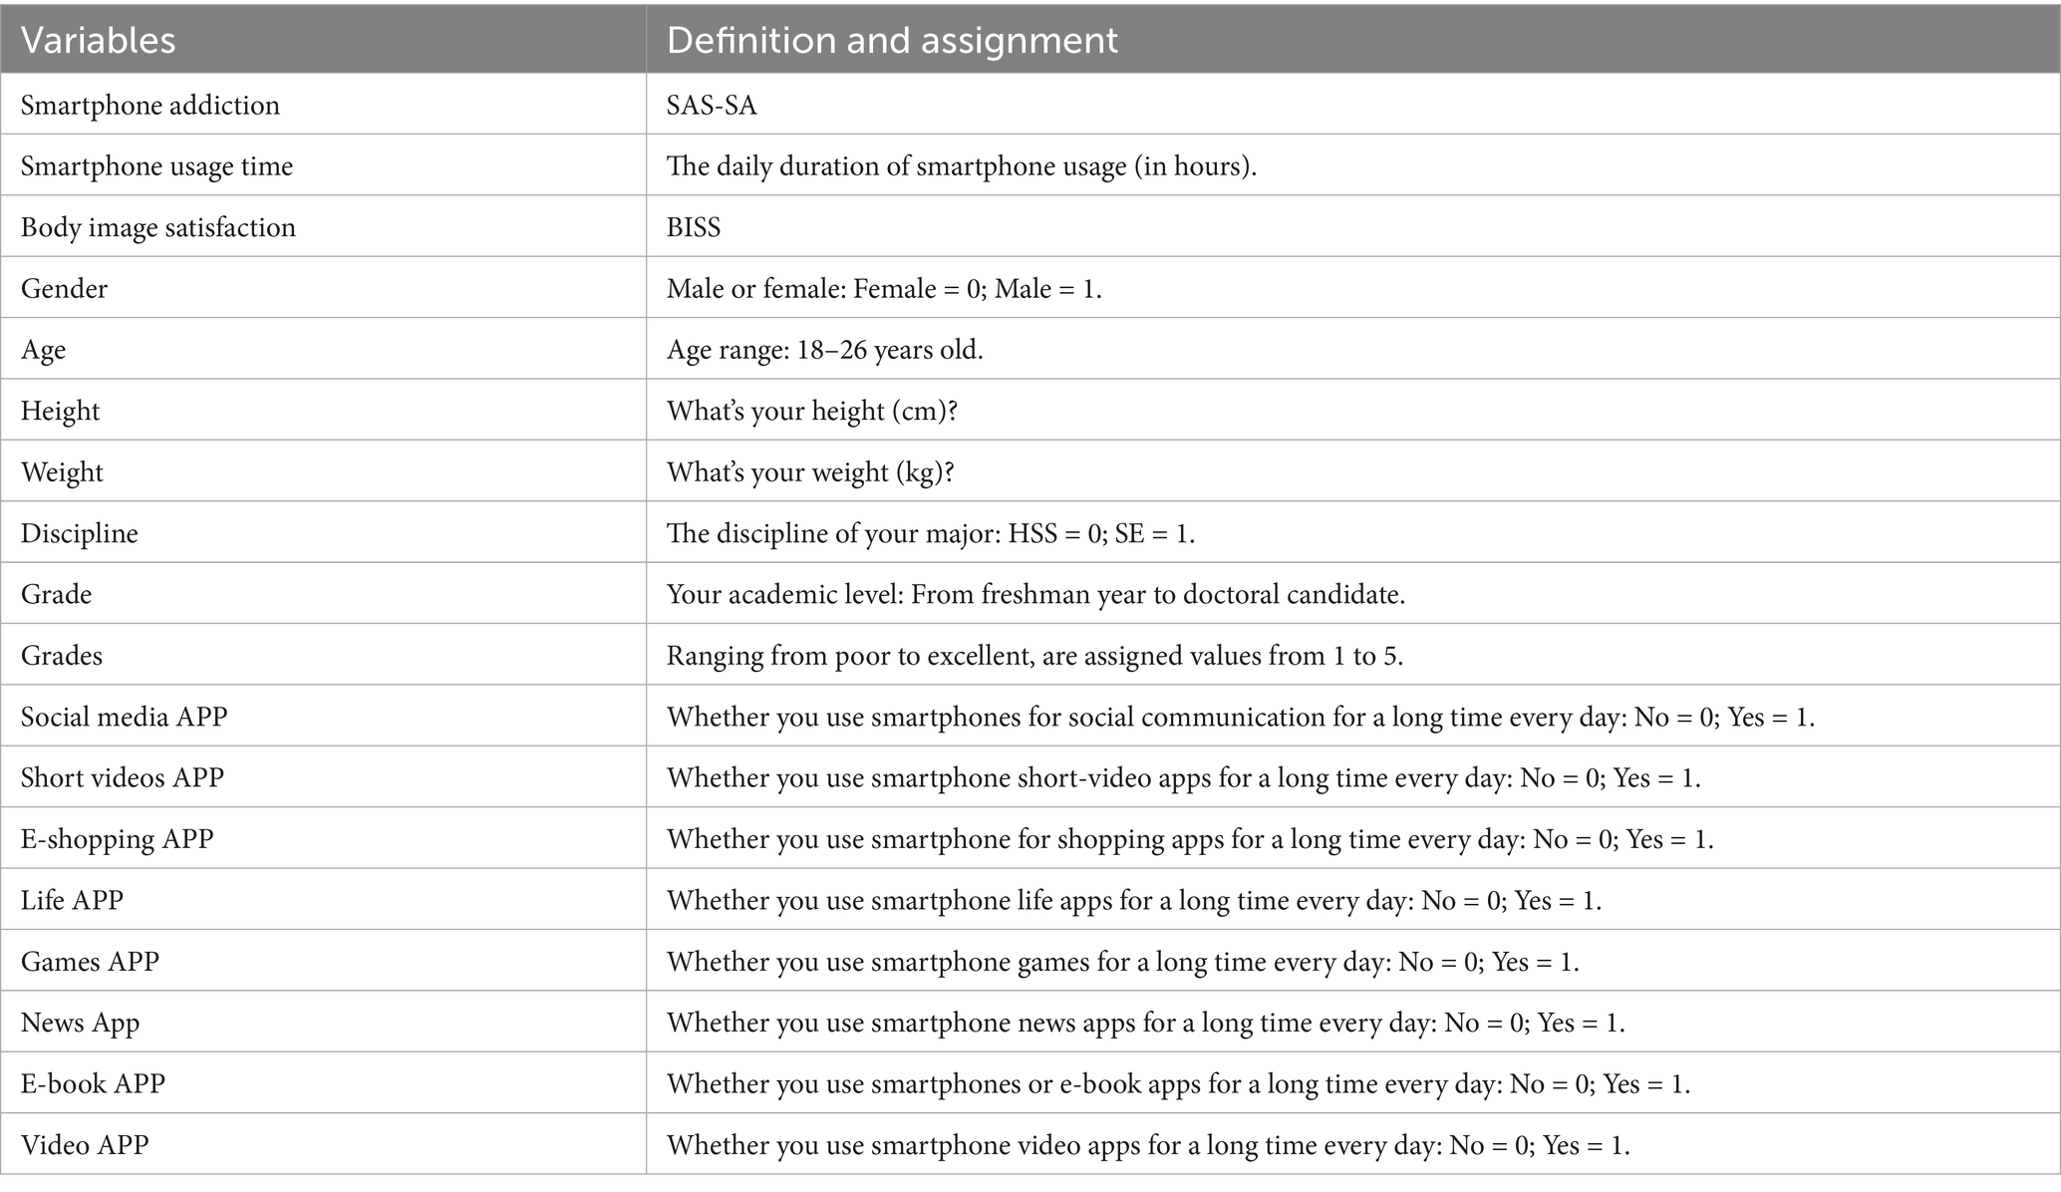Screen dimensions: 2061x1192
Task: Click the Definition and assignment header
Action: [892, 40]
